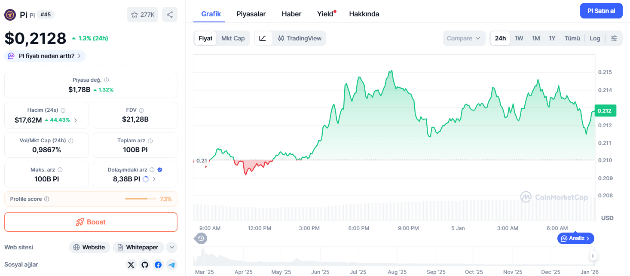Click the Pi coin logo icon
Viewport: 630px width, 276px height.
coord(10,15)
